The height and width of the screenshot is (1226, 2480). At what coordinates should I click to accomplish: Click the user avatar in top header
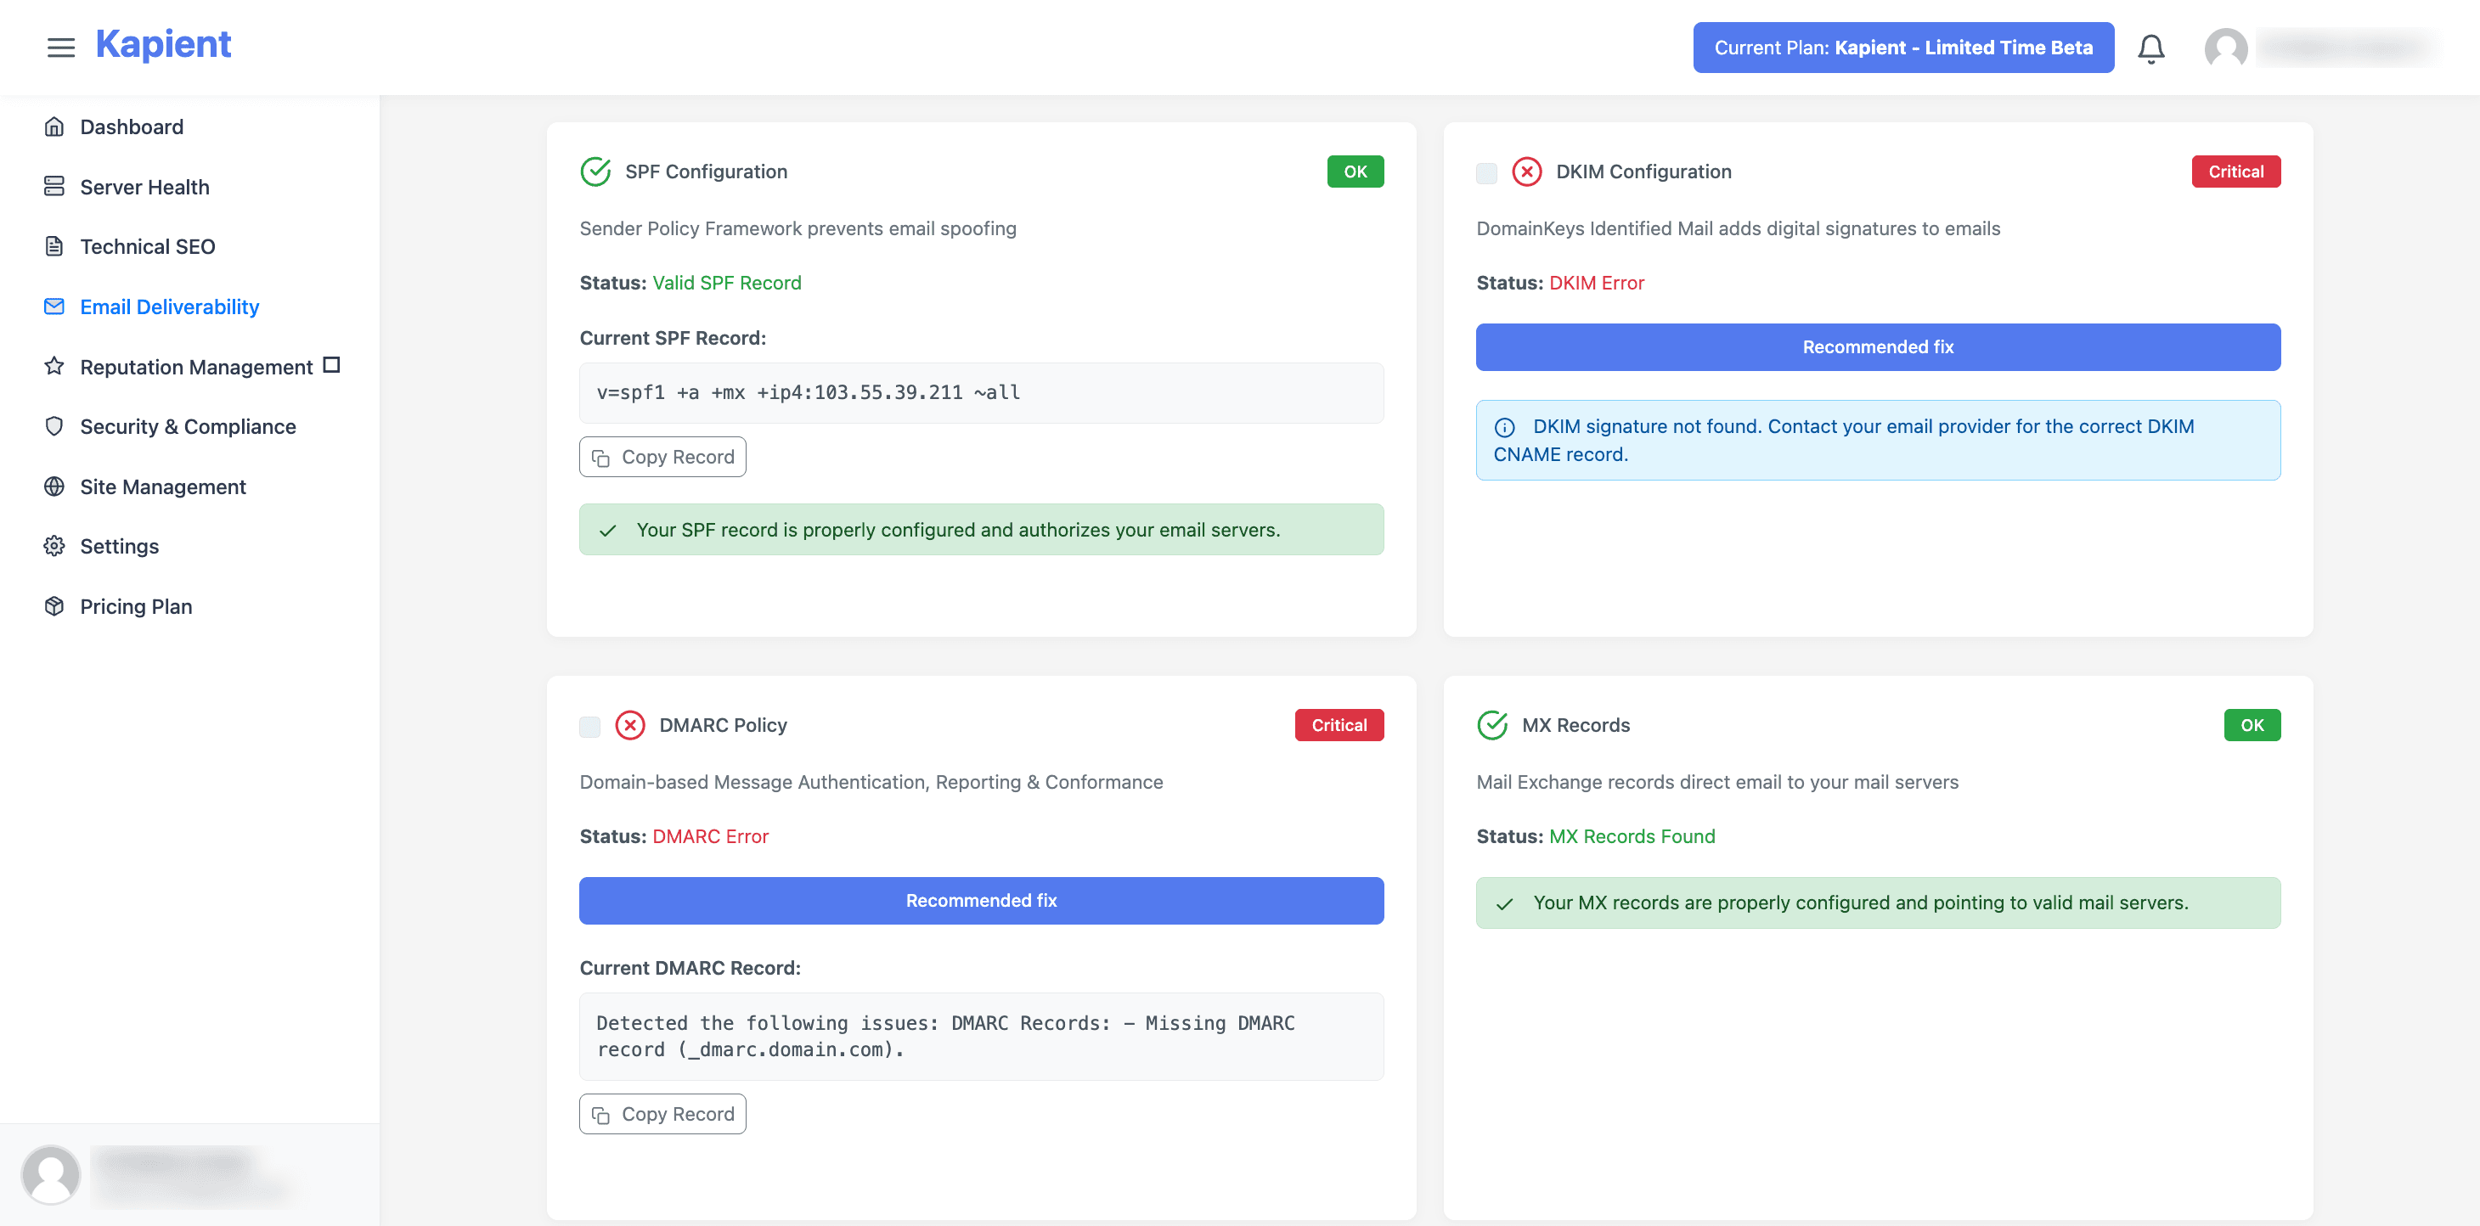[x=2226, y=48]
